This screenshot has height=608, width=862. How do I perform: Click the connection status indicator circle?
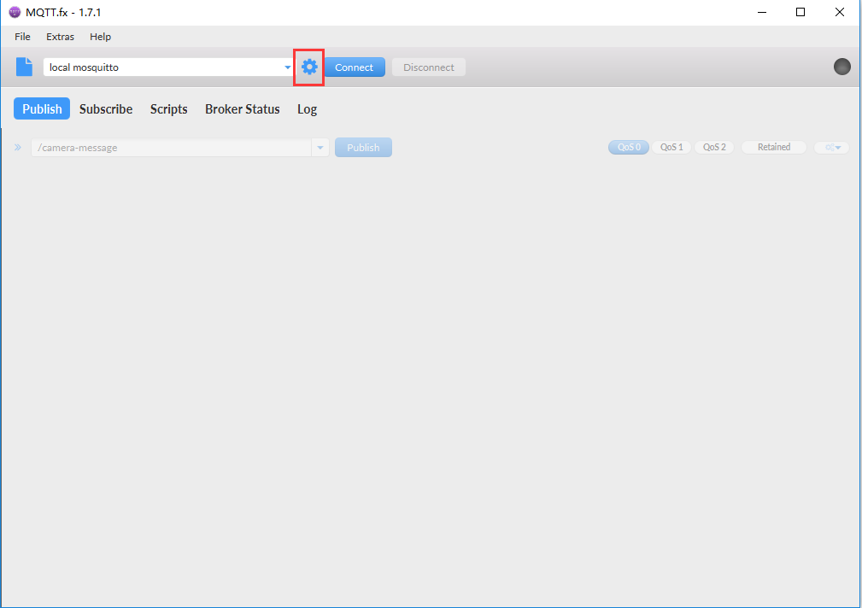pos(841,67)
